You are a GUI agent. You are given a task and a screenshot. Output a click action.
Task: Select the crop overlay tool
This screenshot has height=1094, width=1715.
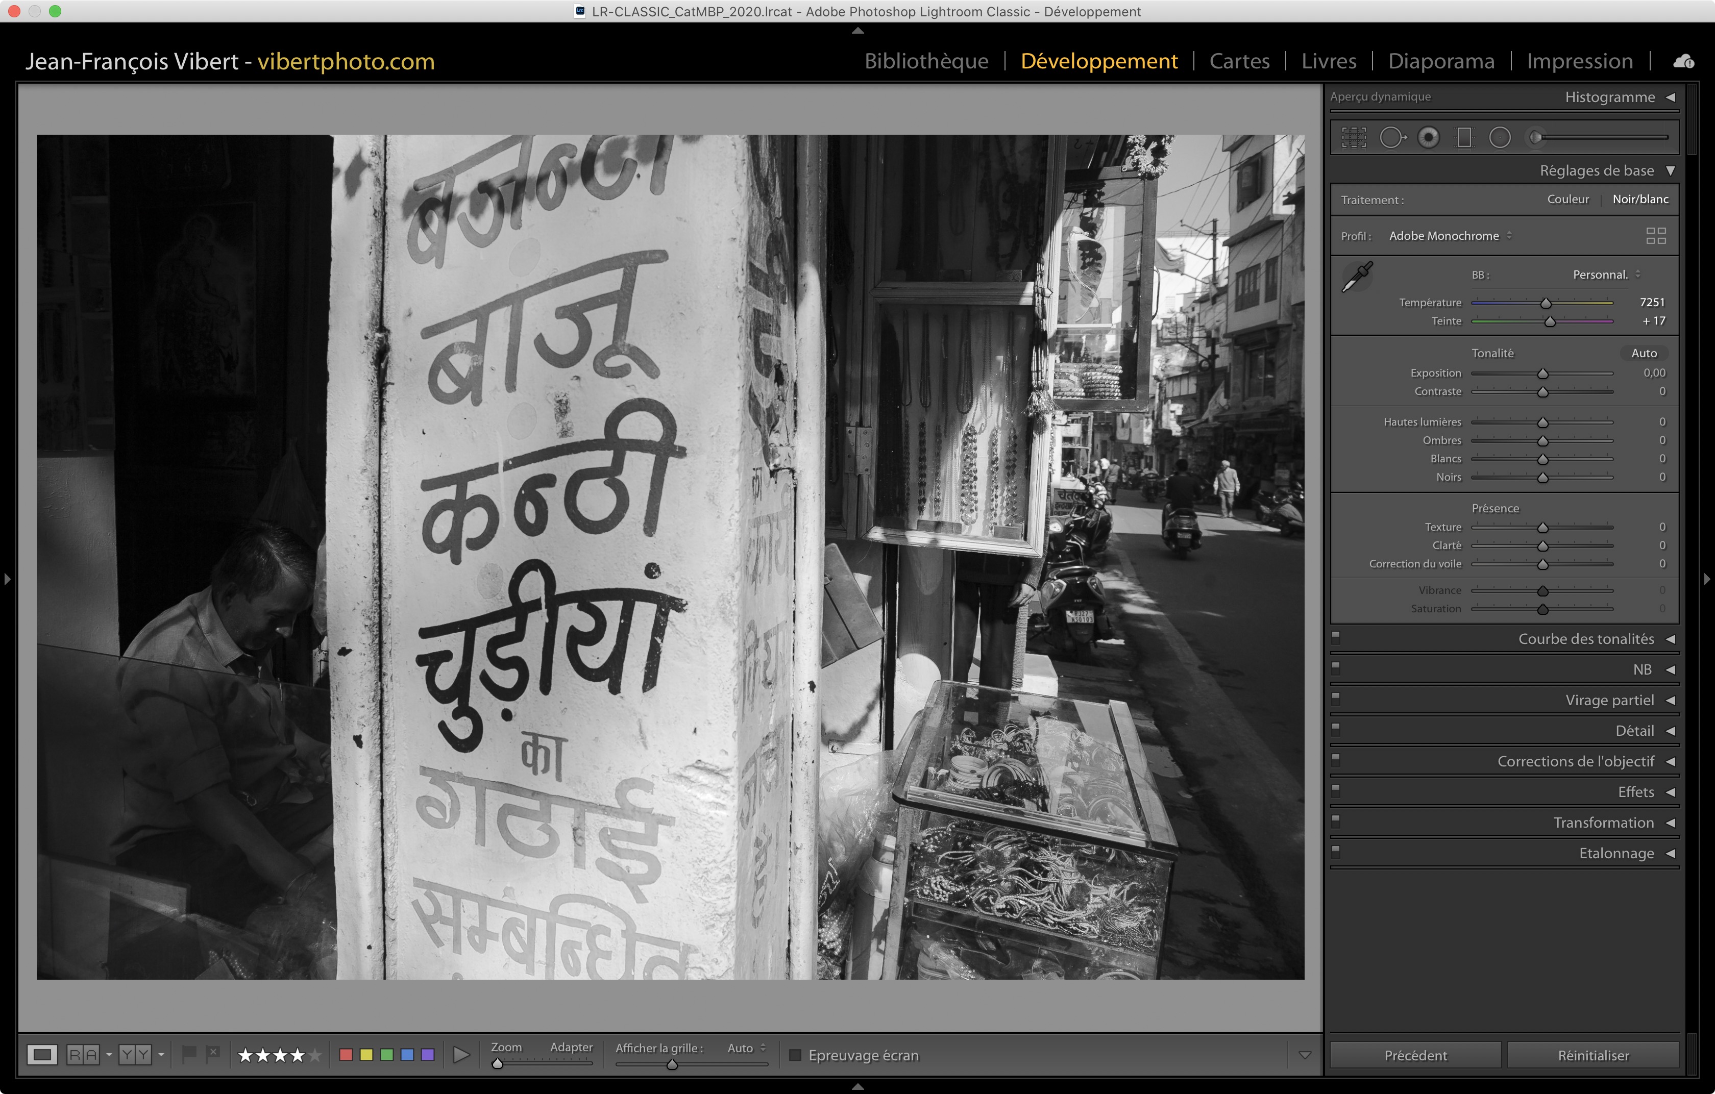pyautogui.click(x=1354, y=137)
